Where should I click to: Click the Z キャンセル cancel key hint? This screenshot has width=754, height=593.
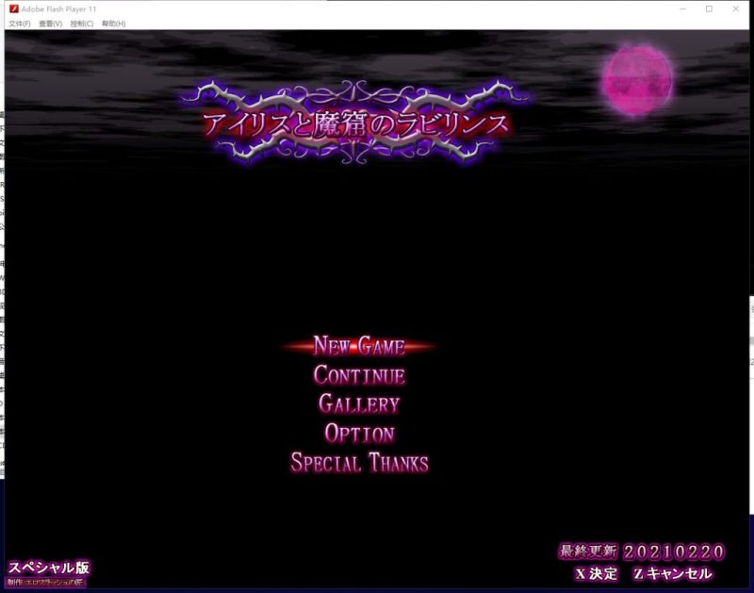tap(673, 573)
